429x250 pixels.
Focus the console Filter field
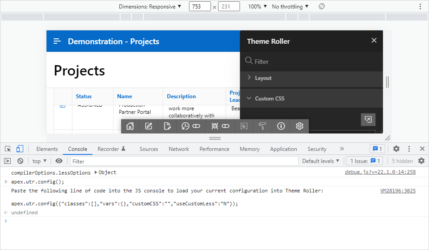(184, 161)
